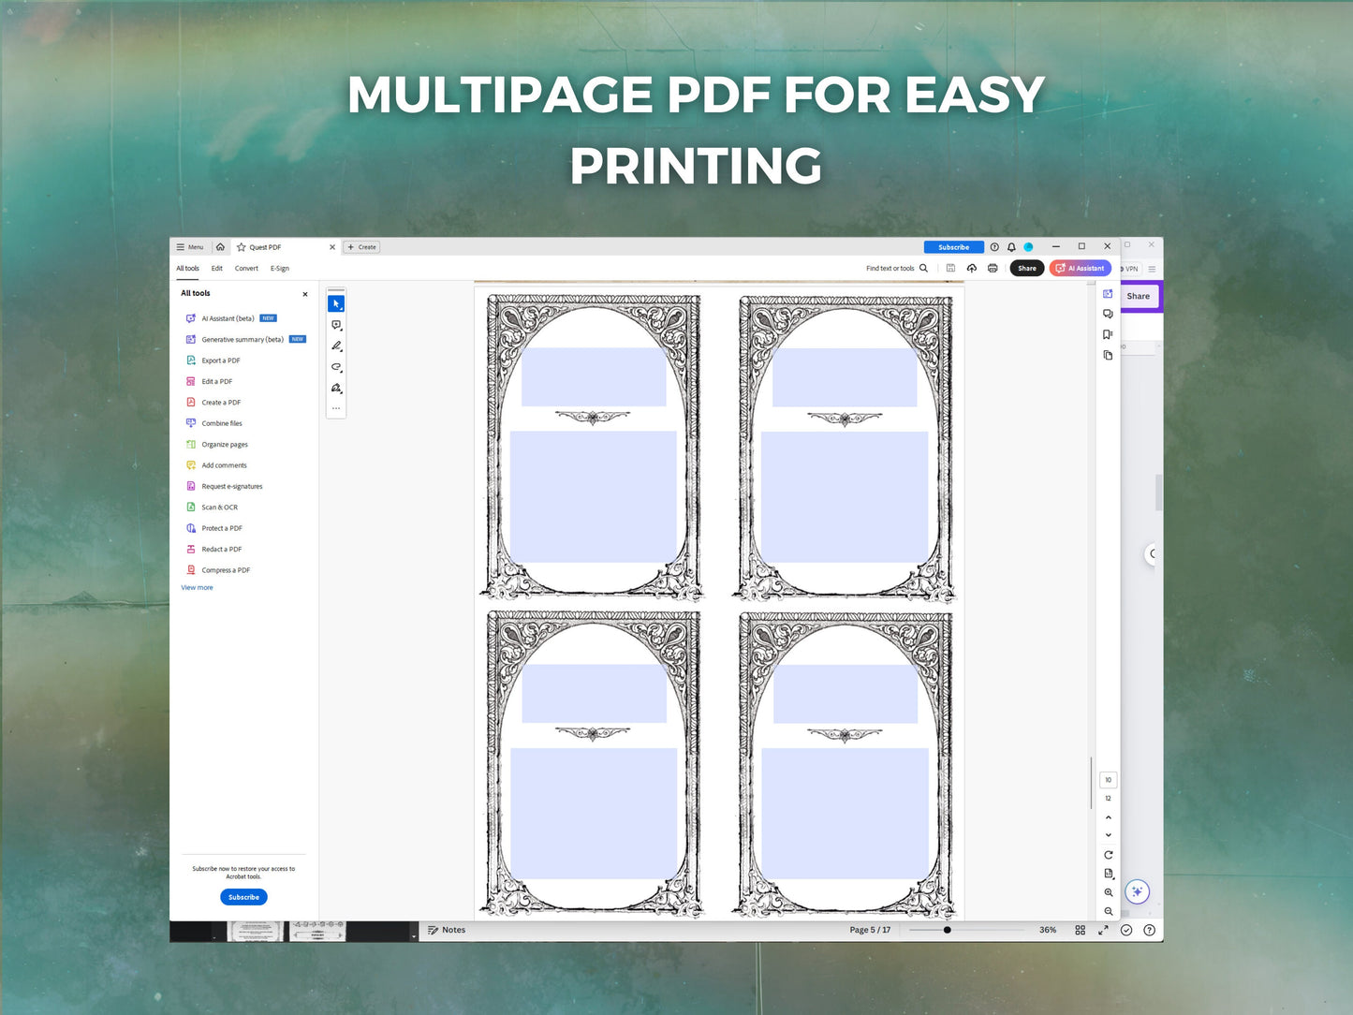
Task: Star the Quest PDF document
Action: pyautogui.click(x=242, y=247)
